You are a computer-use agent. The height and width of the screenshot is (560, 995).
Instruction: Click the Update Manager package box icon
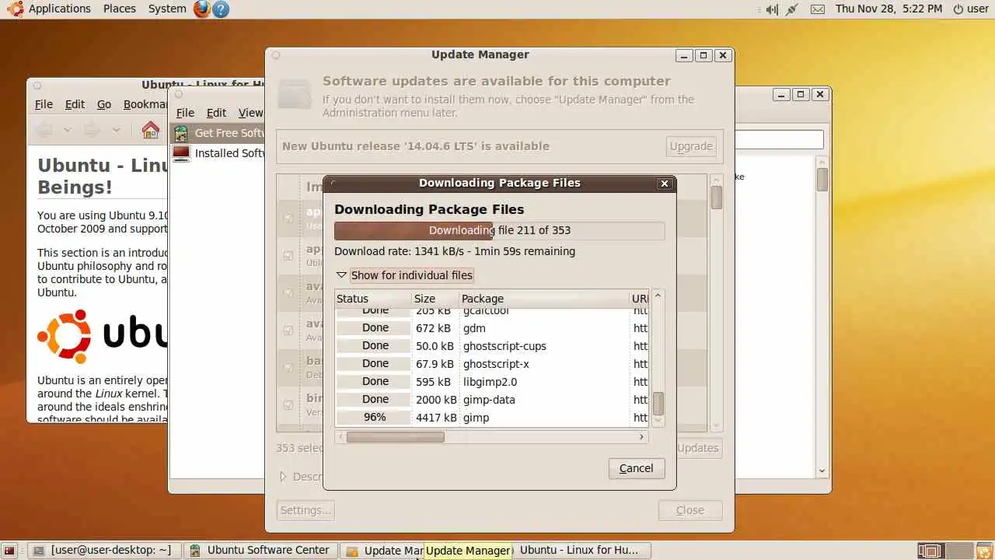[x=294, y=96]
